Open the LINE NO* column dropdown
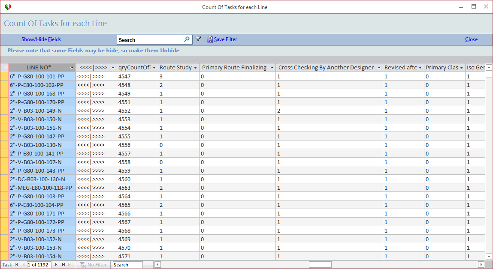The image size is (493, 269). point(72,68)
